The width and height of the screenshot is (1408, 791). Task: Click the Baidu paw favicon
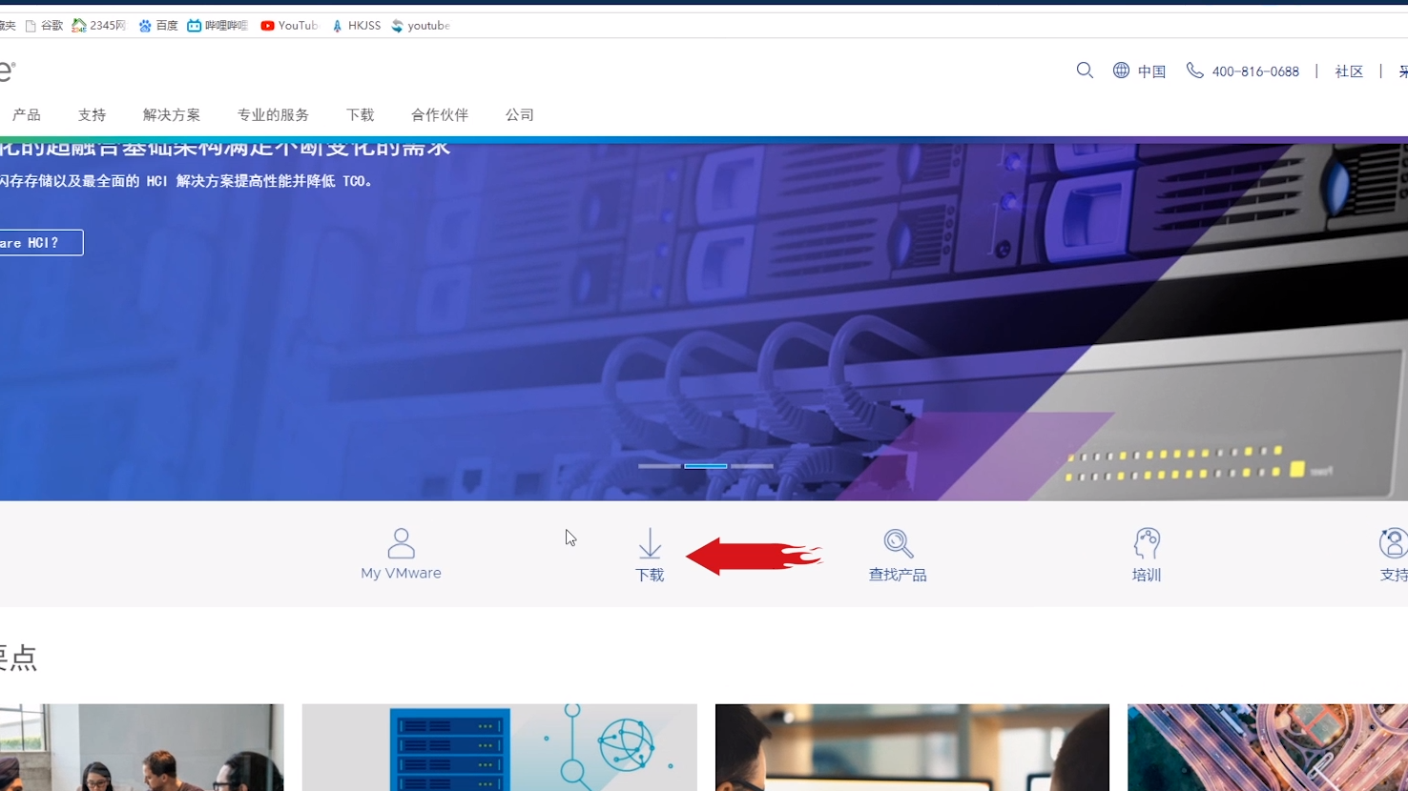tap(145, 26)
